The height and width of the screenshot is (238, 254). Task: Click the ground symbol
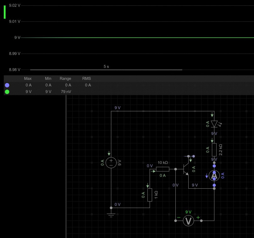111,215
